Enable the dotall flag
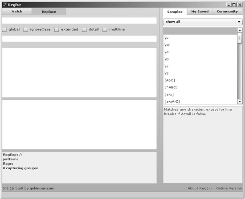The image size is (245, 199). click(x=84, y=29)
